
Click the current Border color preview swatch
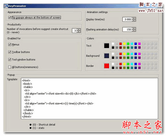tap(107, 66)
